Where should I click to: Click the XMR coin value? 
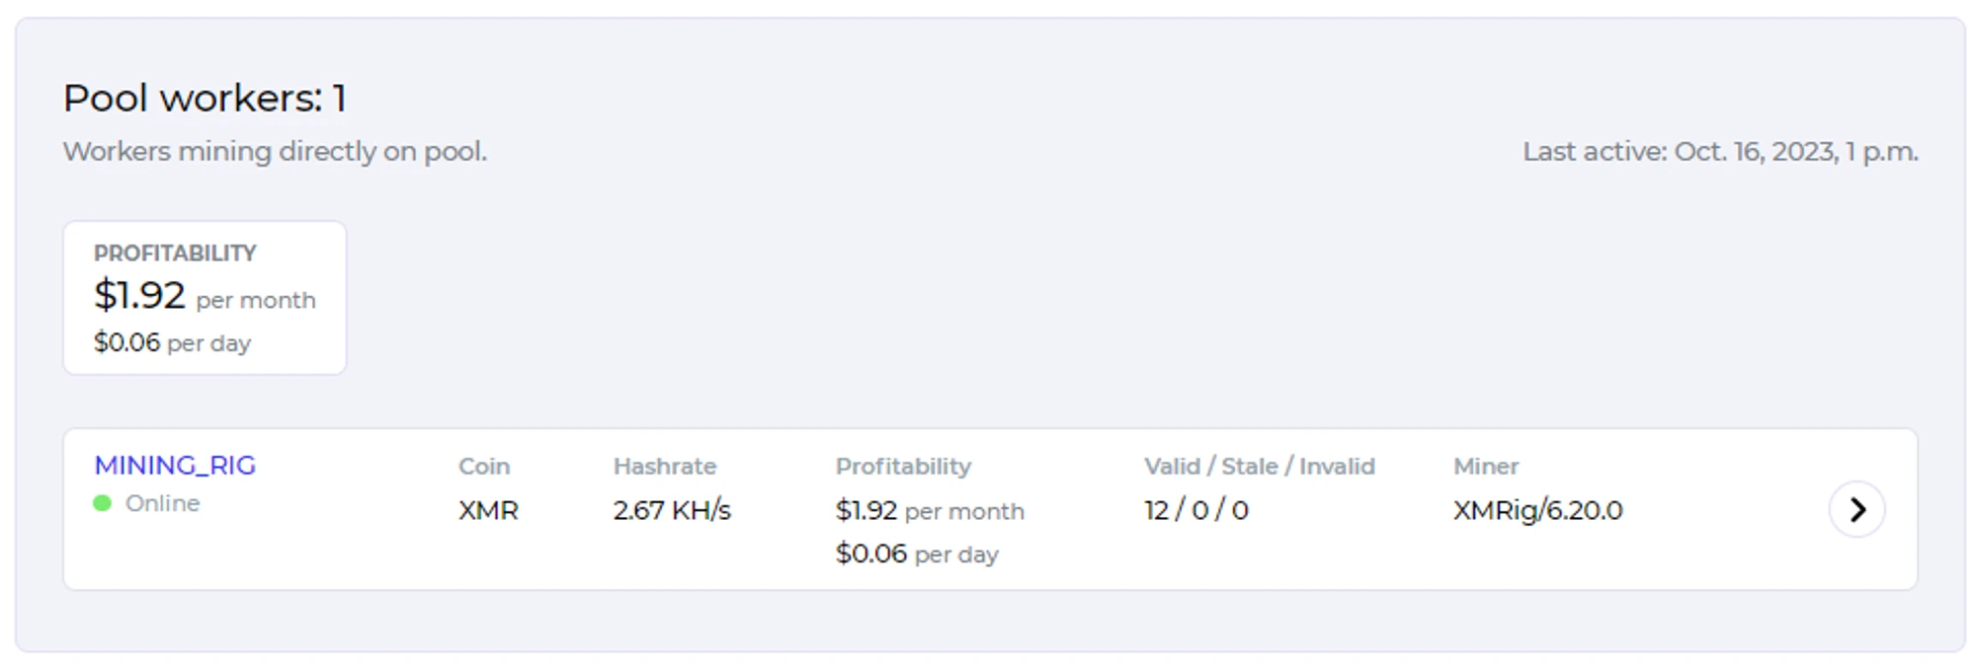click(488, 510)
